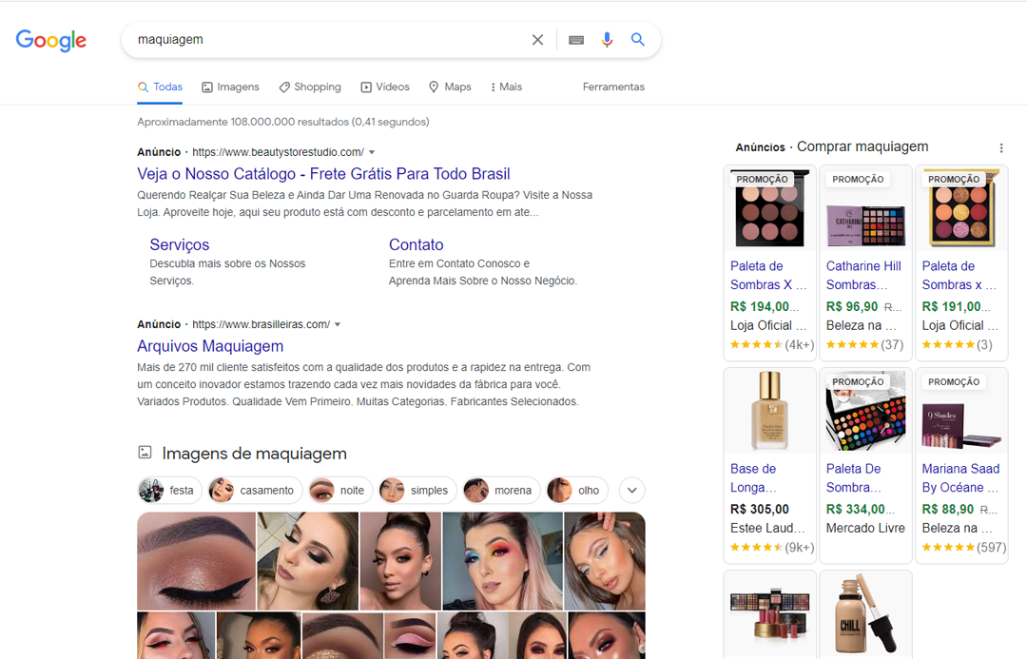Open the Serviços sitelink
This screenshot has width=1027, height=659.
[179, 244]
